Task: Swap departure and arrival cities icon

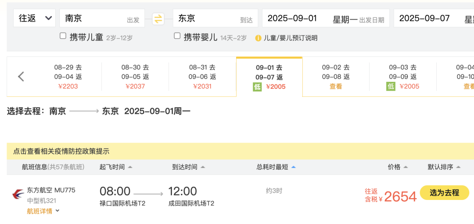Action: pos(158,19)
